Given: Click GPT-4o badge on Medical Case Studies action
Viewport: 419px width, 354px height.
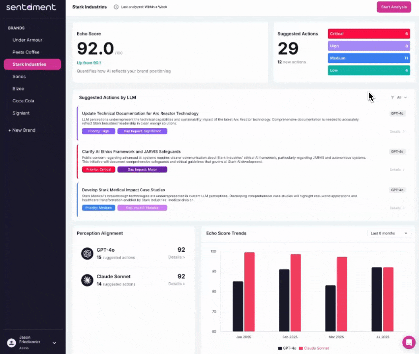Looking at the screenshot, I should pos(397,190).
